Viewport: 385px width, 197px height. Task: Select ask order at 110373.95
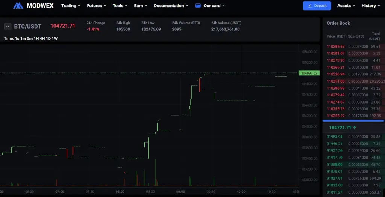pos(354,60)
